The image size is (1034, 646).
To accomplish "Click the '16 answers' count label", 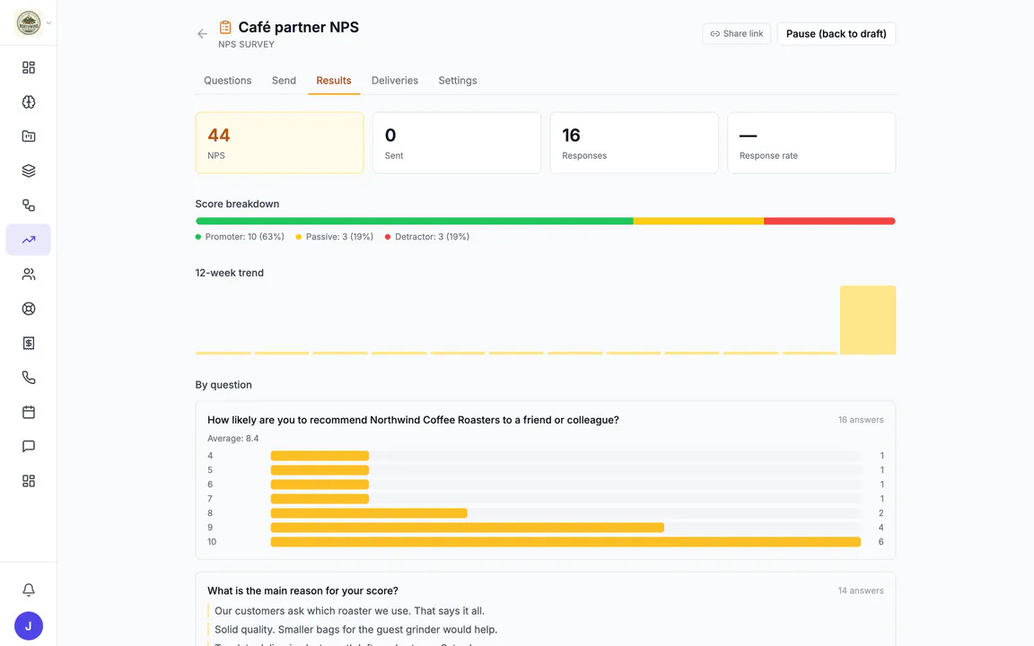I will (861, 420).
